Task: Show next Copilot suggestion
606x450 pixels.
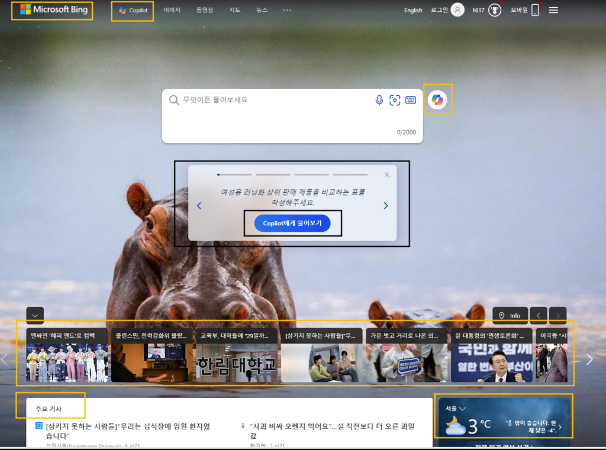Action: point(386,206)
